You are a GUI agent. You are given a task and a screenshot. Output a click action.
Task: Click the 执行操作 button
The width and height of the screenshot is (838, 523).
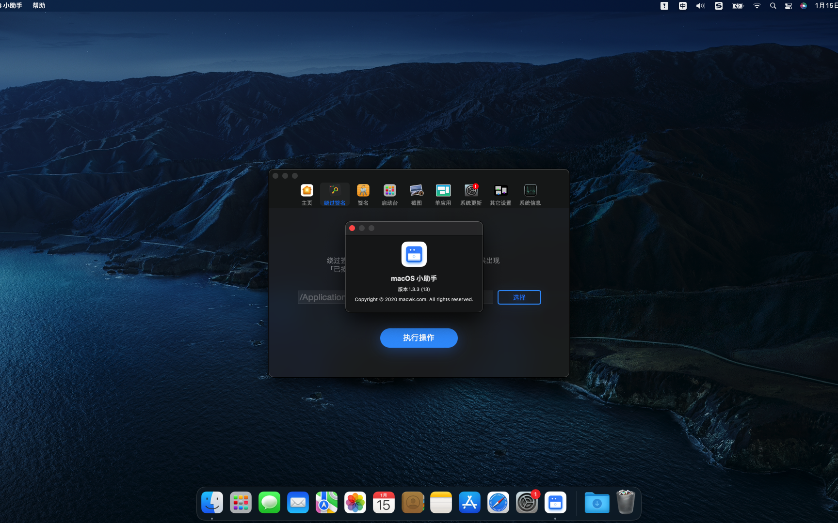(x=419, y=338)
